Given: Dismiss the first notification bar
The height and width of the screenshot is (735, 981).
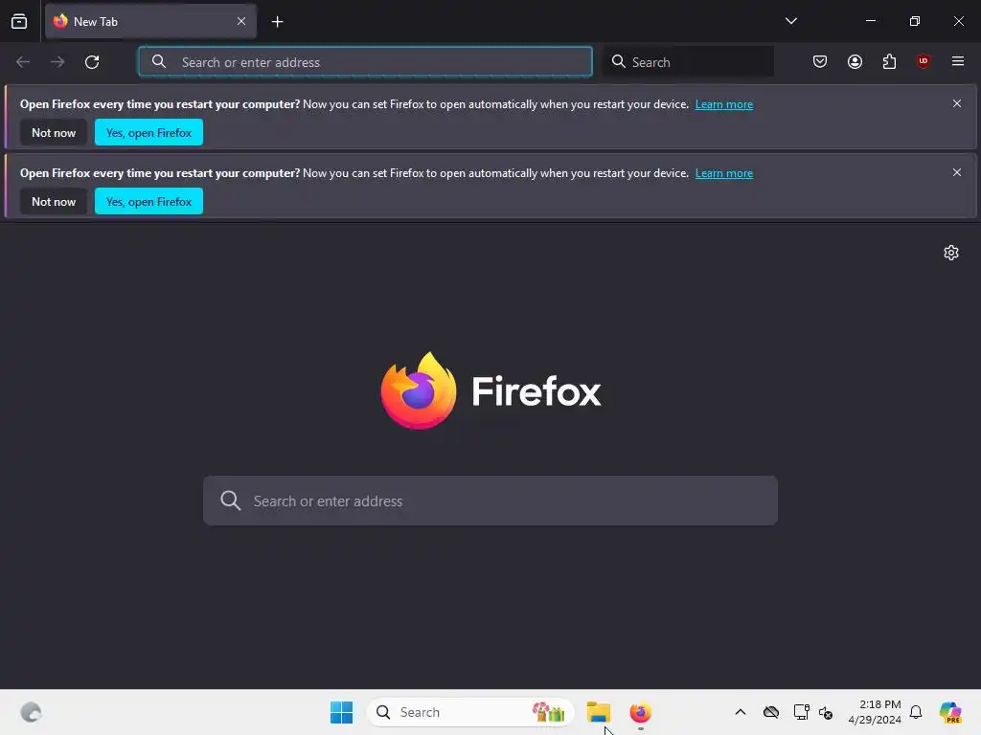Looking at the screenshot, I should click(x=957, y=103).
